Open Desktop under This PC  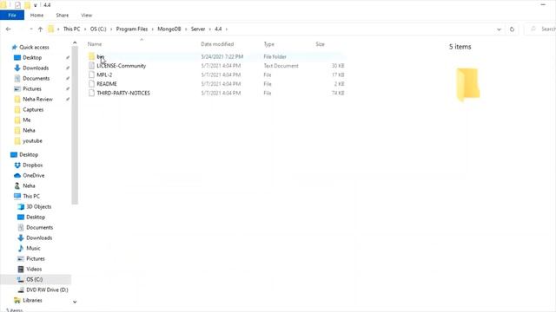point(36,218)
